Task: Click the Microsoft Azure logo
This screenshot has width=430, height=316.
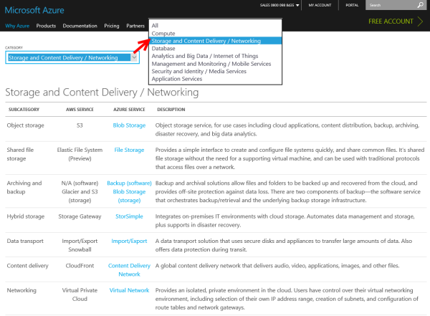Action: click(34, 10)
